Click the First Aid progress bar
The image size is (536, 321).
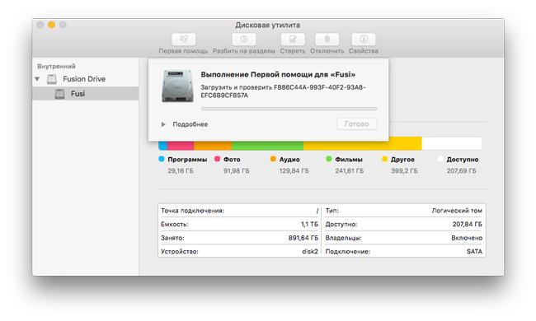point(289,109)
